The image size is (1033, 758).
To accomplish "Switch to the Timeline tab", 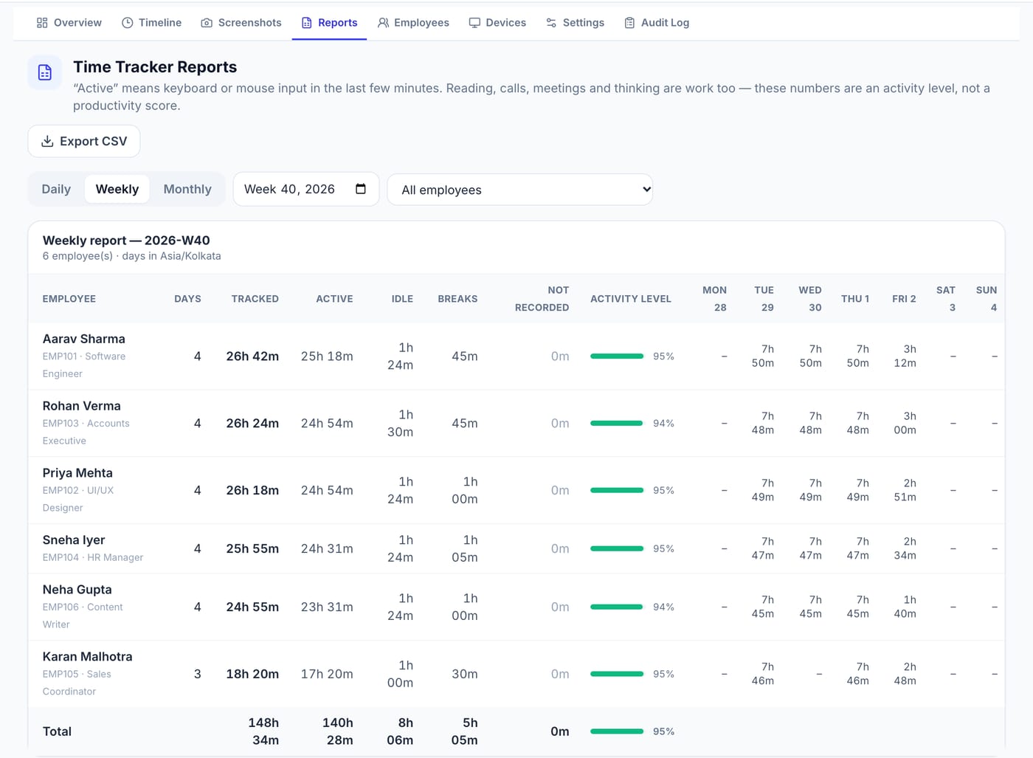I will pos(151,23).
